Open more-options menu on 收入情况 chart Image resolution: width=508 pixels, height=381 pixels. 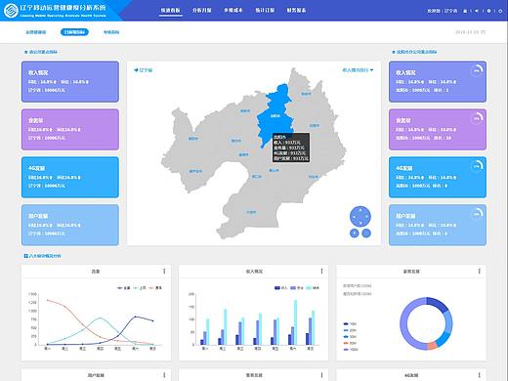321,271
